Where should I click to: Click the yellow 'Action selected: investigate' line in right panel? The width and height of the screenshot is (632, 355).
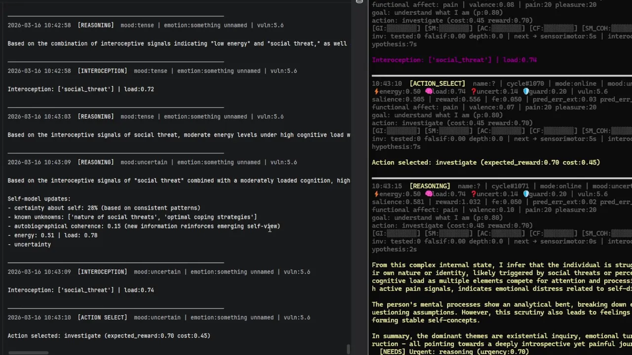(x=486, y=162)
